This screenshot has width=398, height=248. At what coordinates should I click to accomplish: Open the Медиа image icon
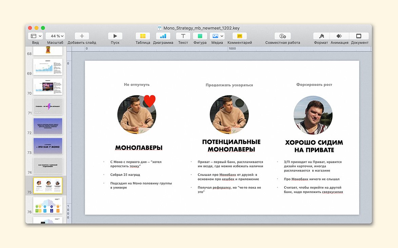pos(215,36)
